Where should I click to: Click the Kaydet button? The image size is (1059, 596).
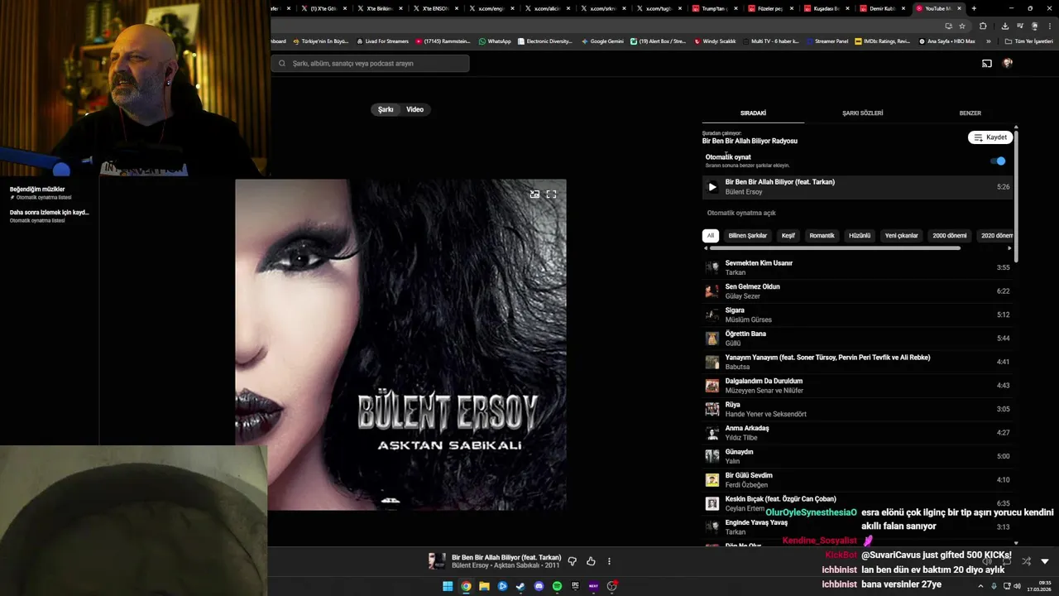pos(990,137)
